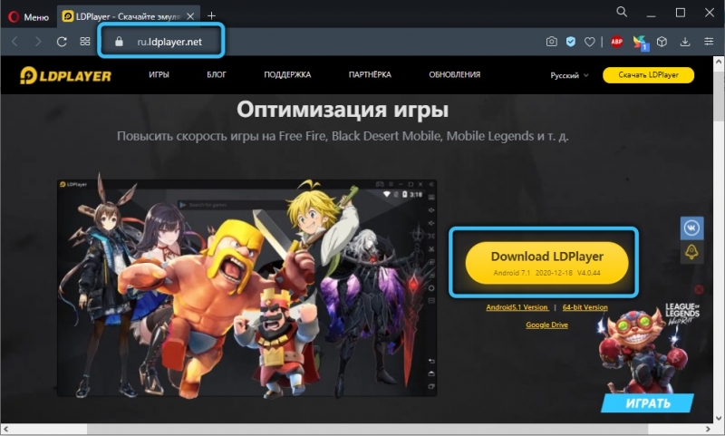
Task: Click the Оптимизация игры heading
Action: pyautogui.click(x=343, y=110)
